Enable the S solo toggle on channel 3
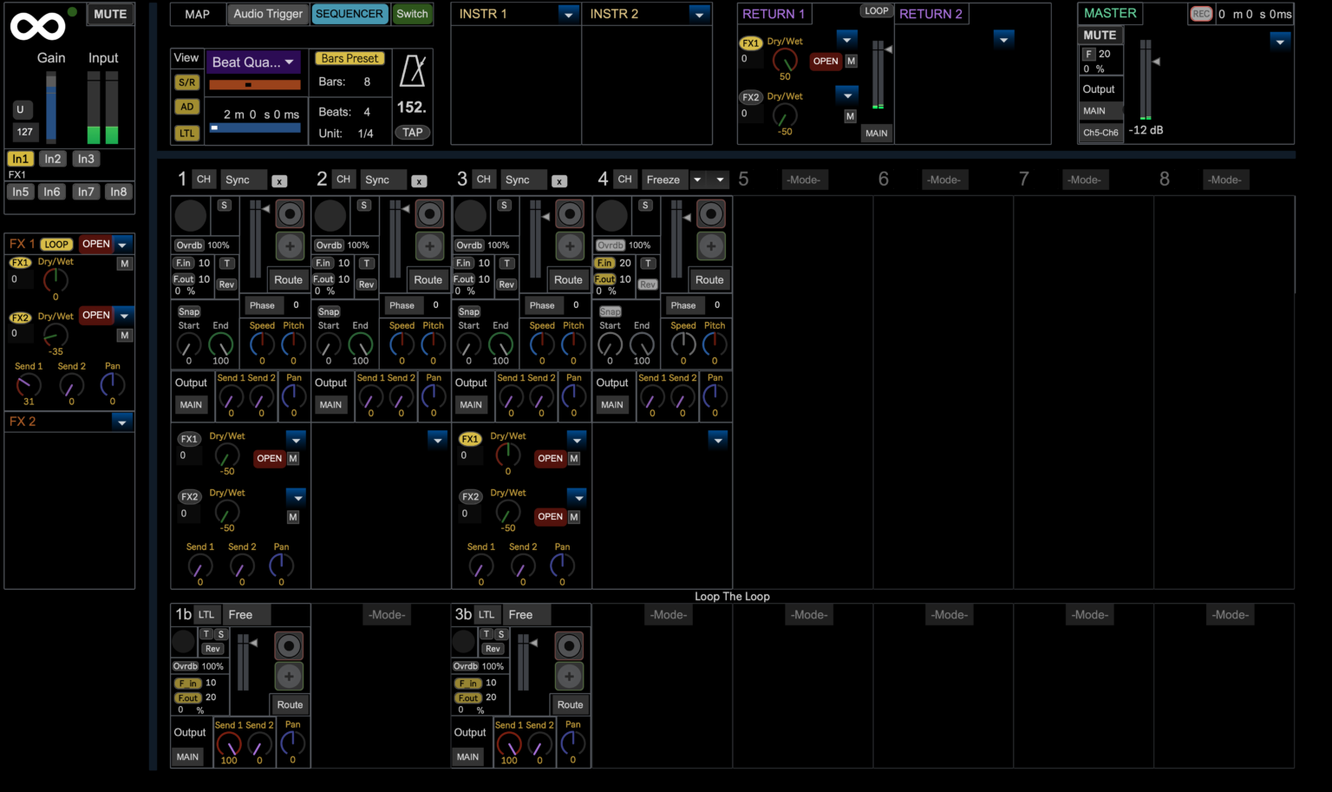 [x=504, y=205]
